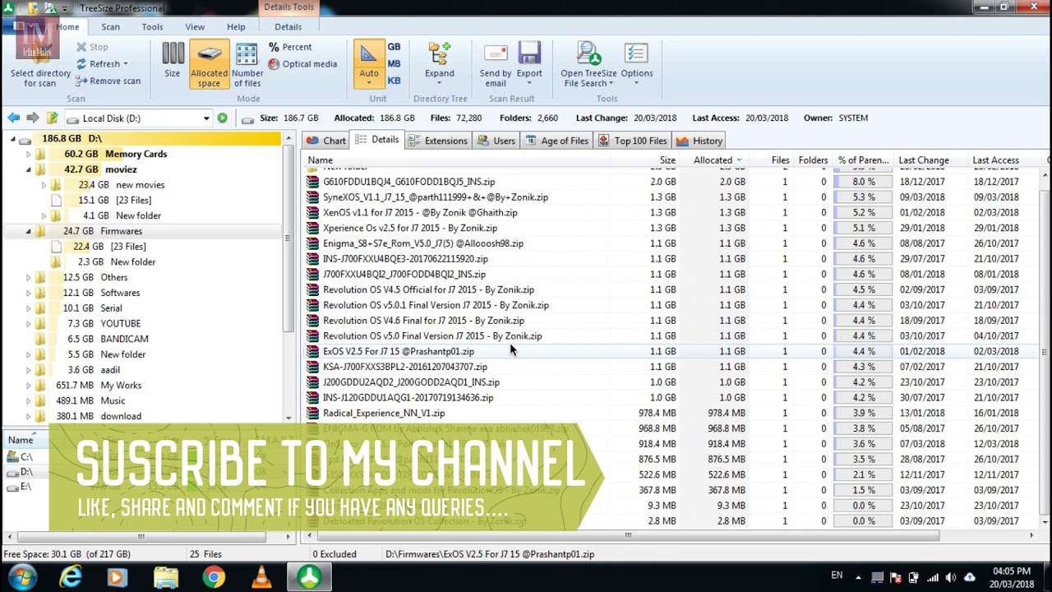Expand the Softwares folder
1052x592 pixels.
(28, 293)
